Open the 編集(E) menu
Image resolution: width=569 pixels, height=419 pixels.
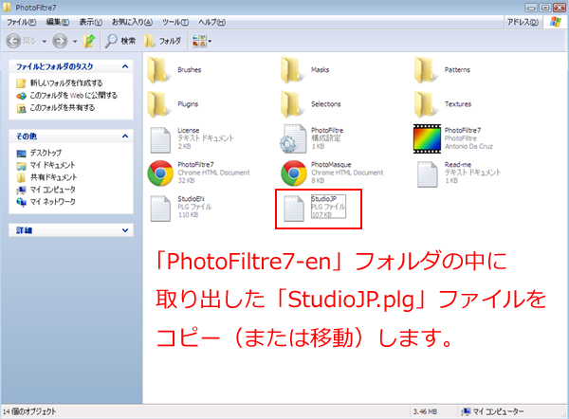click(x=57, y=22)
